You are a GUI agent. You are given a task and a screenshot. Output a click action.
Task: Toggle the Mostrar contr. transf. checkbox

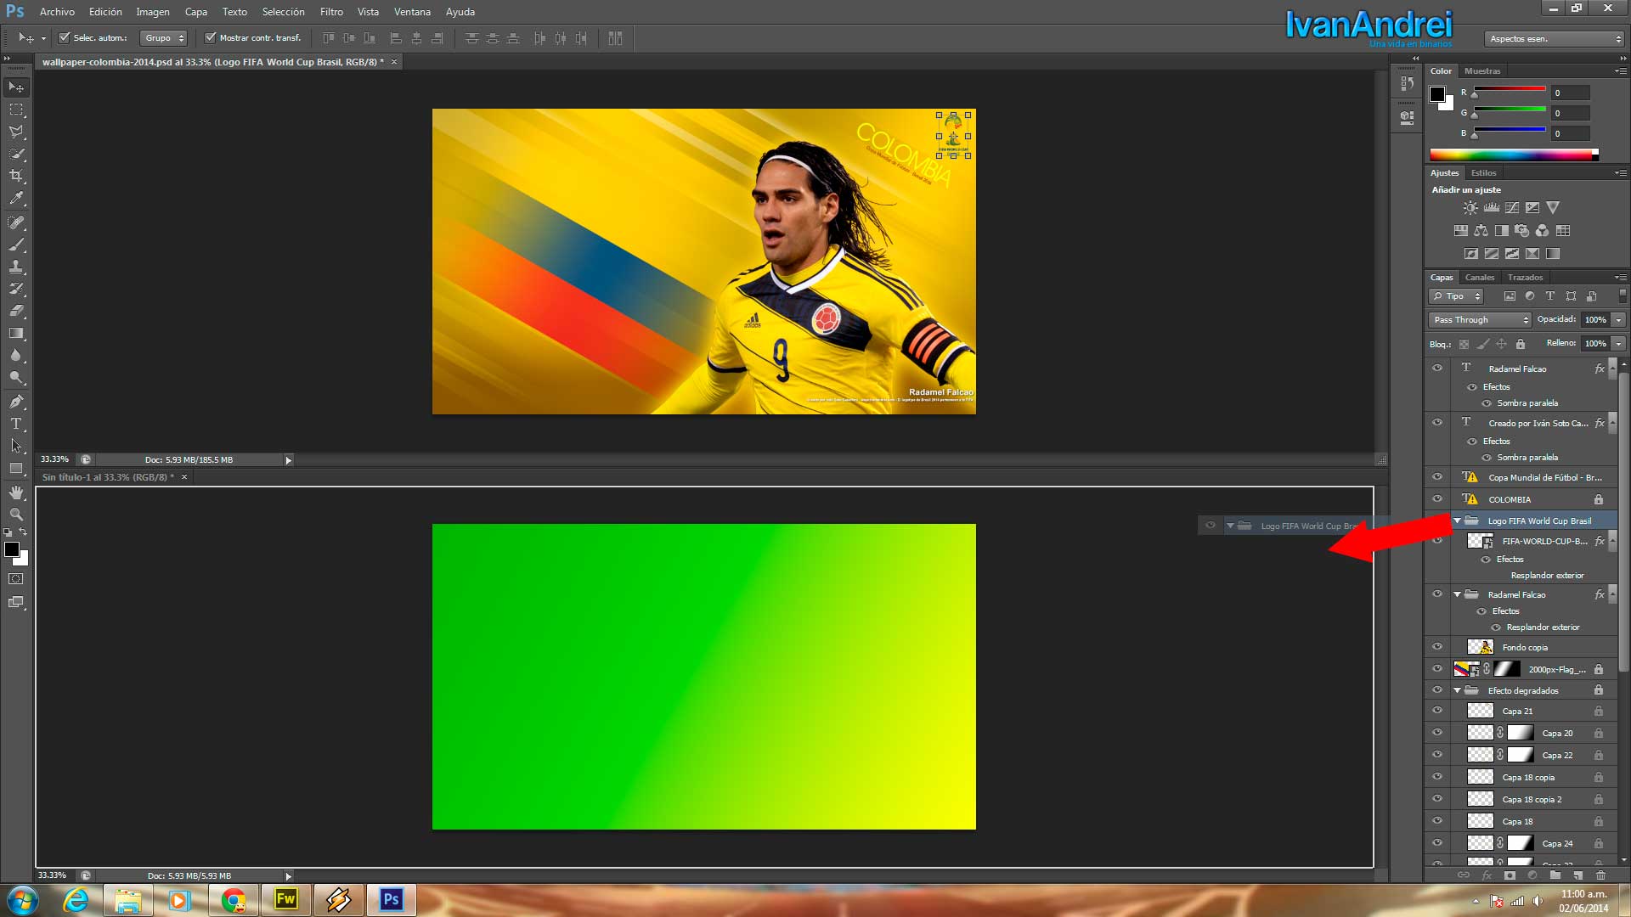pyautogui.click(x=210, y=37)
